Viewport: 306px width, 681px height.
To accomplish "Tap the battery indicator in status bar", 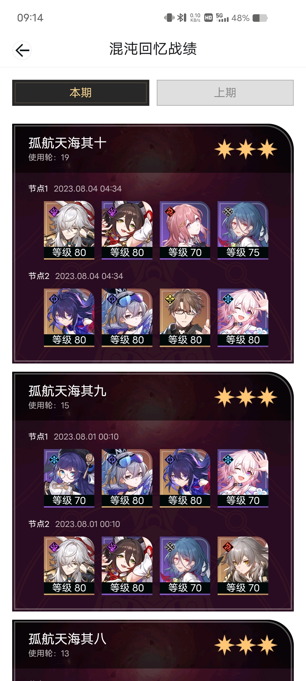I will click(x=260, y=18).
